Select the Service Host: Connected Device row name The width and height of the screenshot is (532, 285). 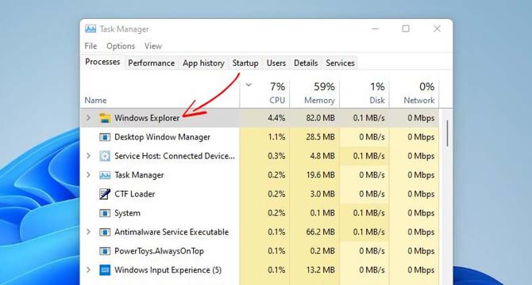[175, 156]
